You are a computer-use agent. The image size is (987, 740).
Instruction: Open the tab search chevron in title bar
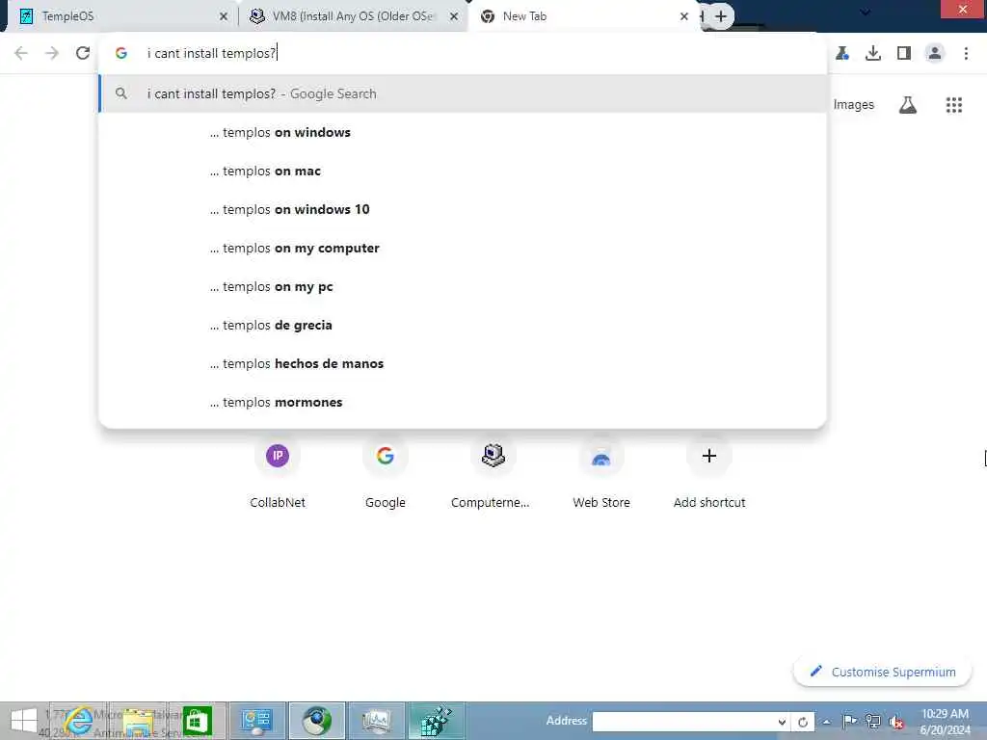[865, 12]
